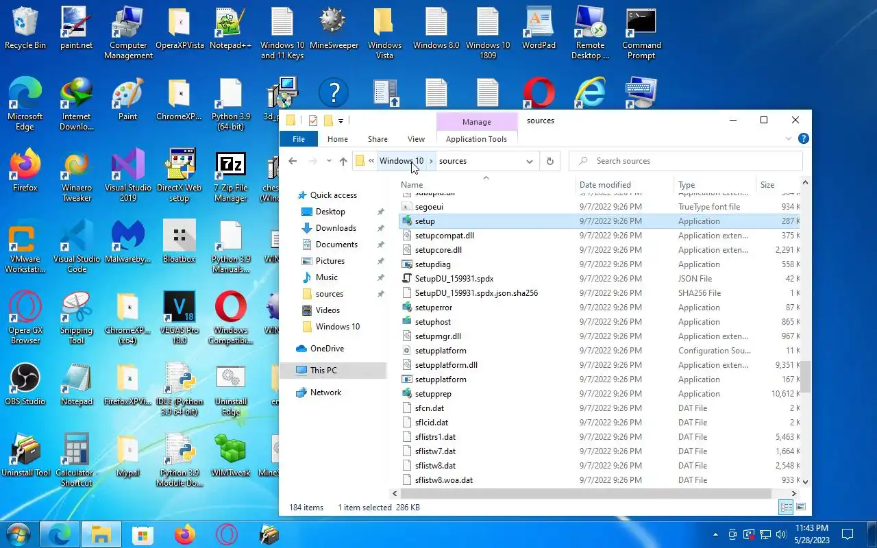Open the Application Tools tab

(476, 139)
